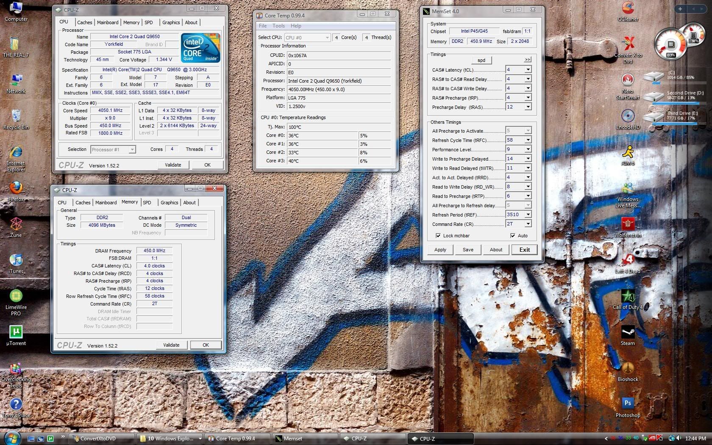712x445 pixels.
Task: Click the Windows Start orb
Action: point(12,438)
